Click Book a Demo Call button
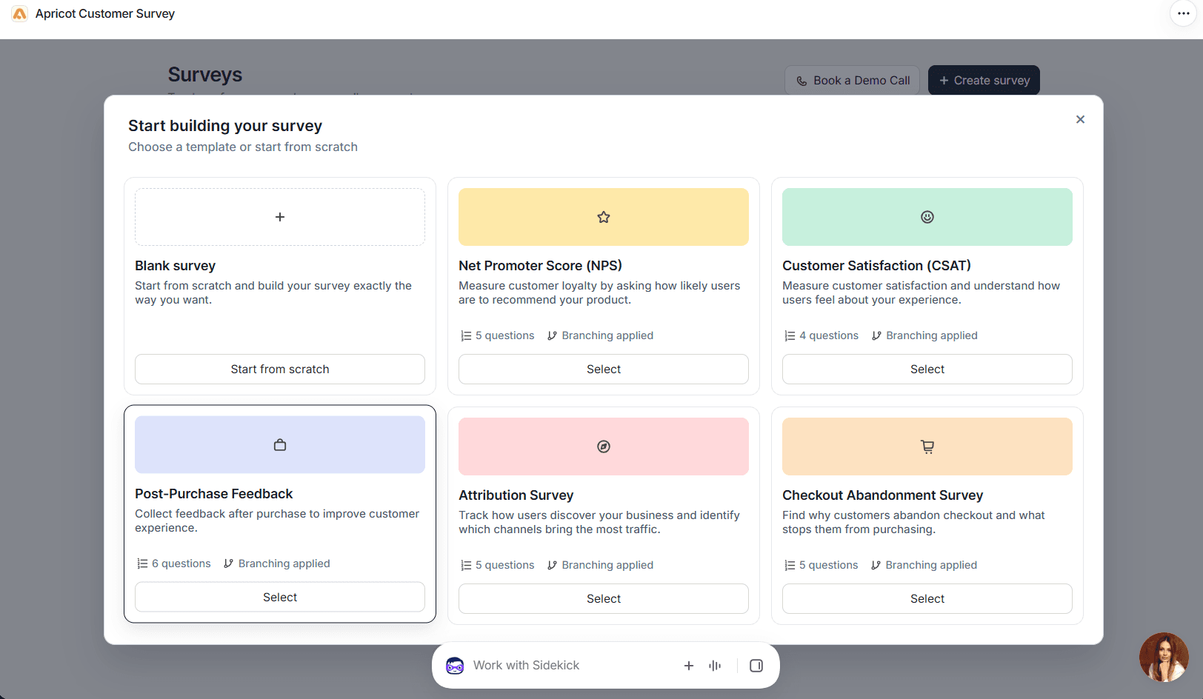The height and width of the screenshot is (699, 1203). click(x=852, y=80)
